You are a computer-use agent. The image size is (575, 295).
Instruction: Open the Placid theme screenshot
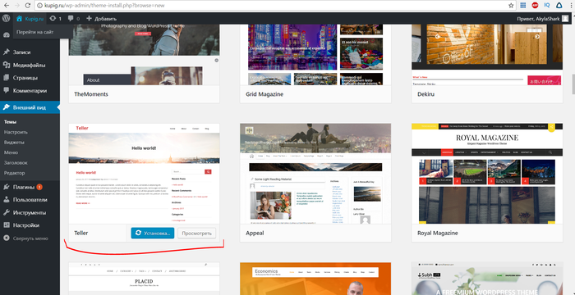144,279
